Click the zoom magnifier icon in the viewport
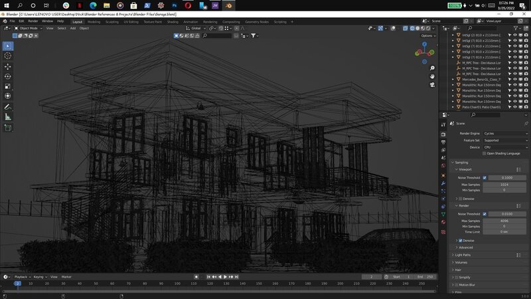 point(432,67)
